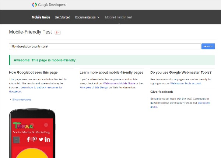Click the Tweak logo in phone preview
The width and height of the screenshot is (221, 158).
click(x=23, y=126)
